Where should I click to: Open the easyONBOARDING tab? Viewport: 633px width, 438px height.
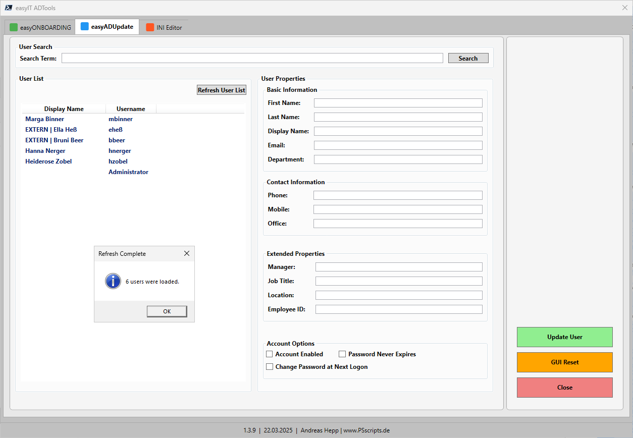pos(44,27)
